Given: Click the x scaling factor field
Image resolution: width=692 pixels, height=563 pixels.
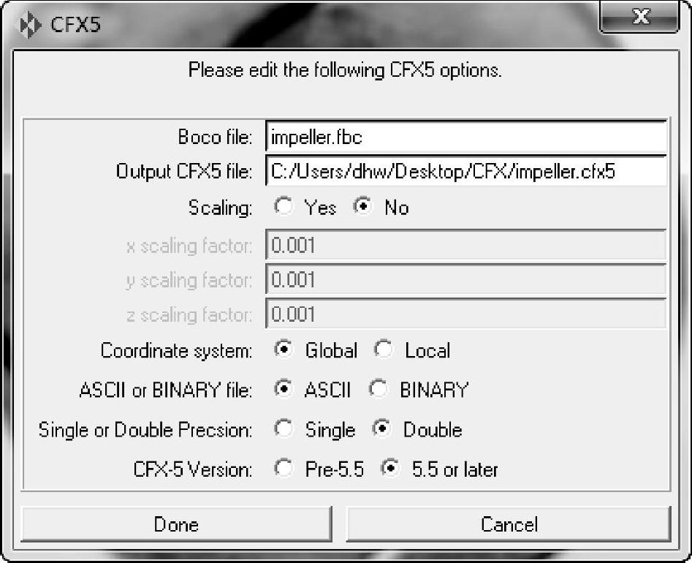Looking at the screenshot, I should (466, 245).
